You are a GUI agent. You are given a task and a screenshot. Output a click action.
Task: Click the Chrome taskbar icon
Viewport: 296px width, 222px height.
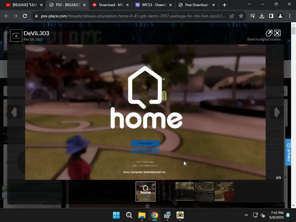coord(155,215)
